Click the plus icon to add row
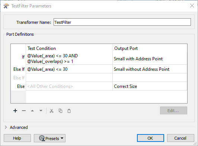The width and height of the screenshot is (198, 146). coord(15,111)
